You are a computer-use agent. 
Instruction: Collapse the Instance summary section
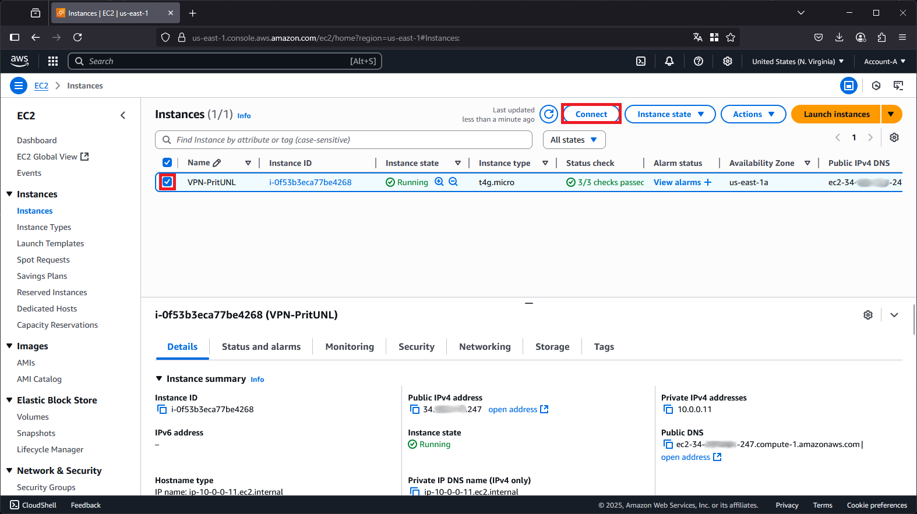click(158, 378)
